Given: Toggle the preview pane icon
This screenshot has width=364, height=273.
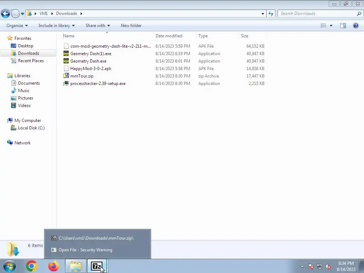Looking at the screenshot, I should tap(343, 26).
